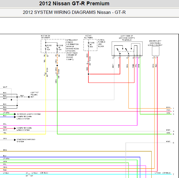Screen dimensions: 179x178
Task: Click the B31 ground point symbol
Action: pyautogui.click(x=29, y=97)
